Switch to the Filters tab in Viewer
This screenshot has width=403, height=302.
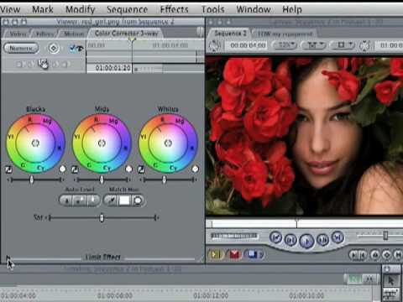(x=44, y=34)
